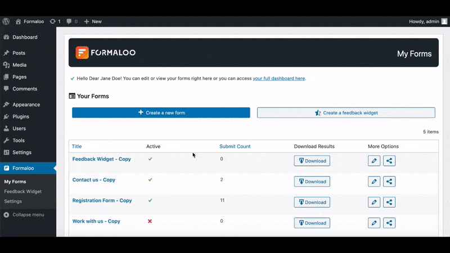Click inactive red X for Work with us - Copy
This screenshot has width=450, height=253.
pyautogui.click(x=150, y=221)
